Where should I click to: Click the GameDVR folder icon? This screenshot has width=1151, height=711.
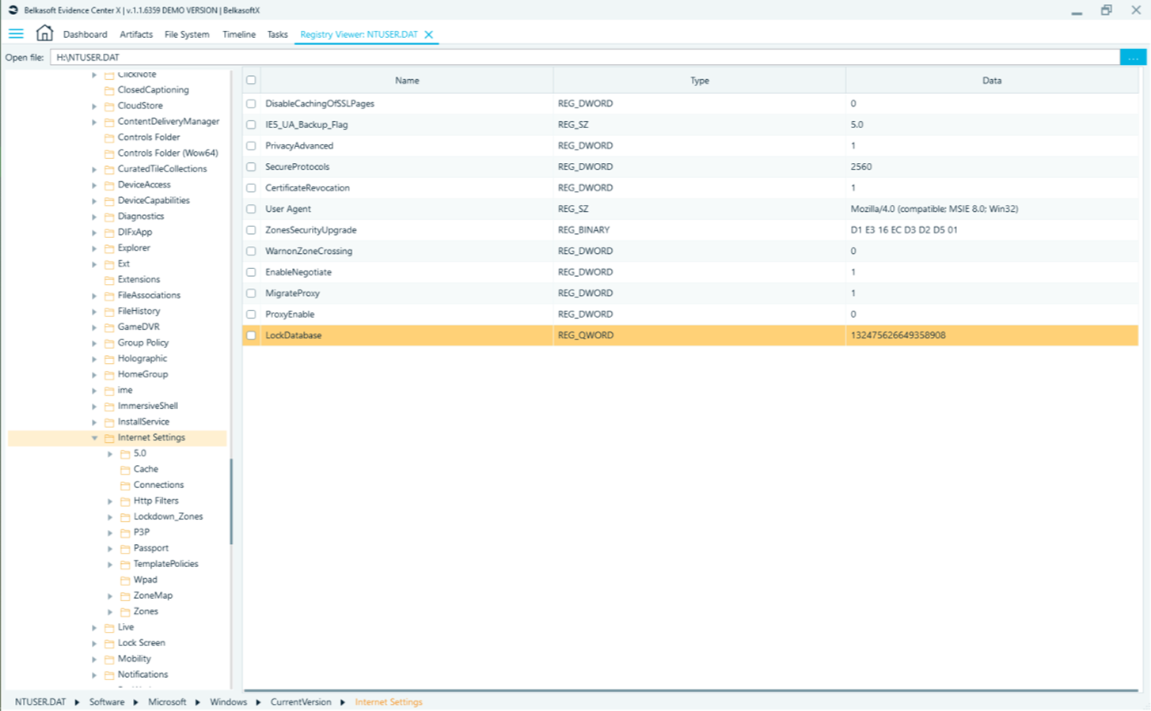click(109, 327)
